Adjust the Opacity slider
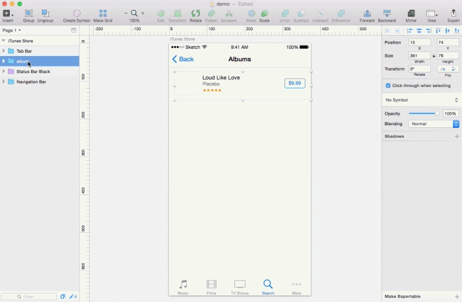 (x=424, y=113)
